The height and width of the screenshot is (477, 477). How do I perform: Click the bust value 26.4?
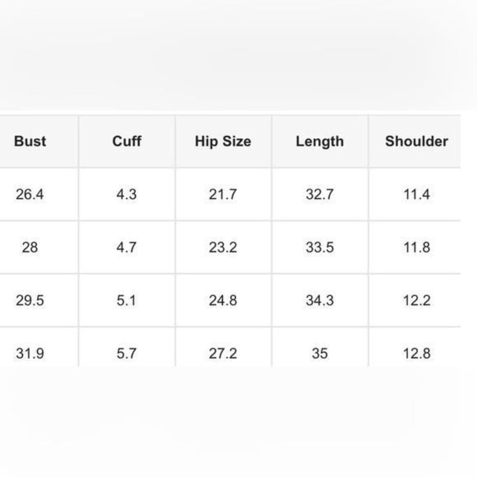pos(30,195)
